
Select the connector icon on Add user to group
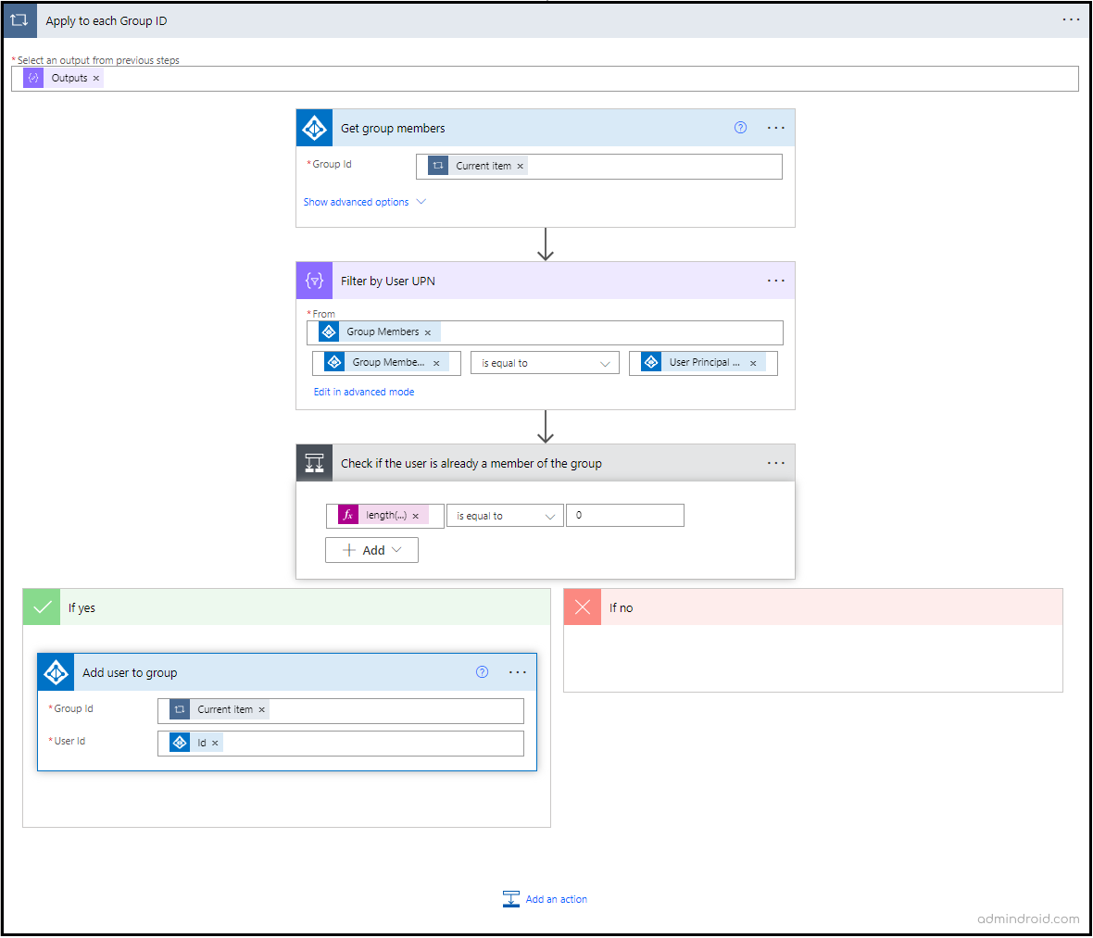pos(55,671)
